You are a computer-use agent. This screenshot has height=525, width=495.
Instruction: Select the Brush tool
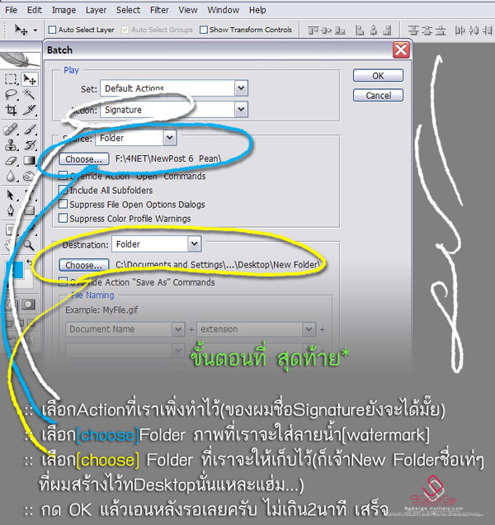30,130
